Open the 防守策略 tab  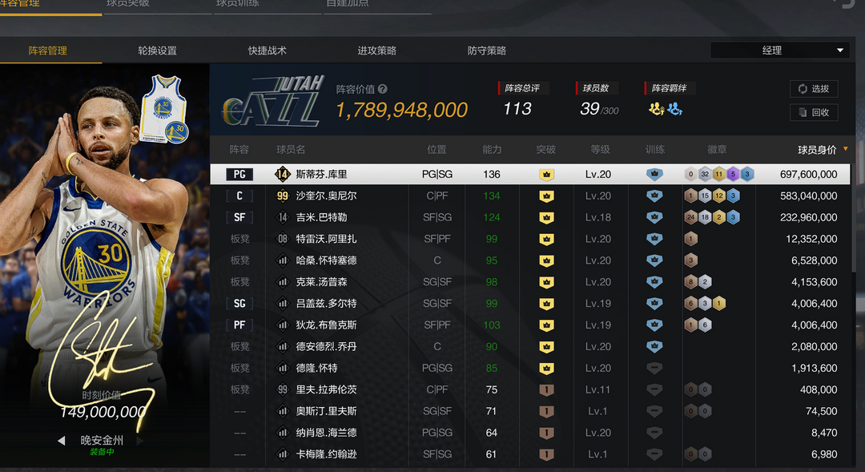[x=487, y=50]
